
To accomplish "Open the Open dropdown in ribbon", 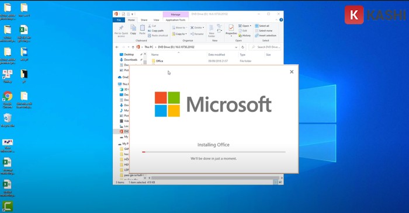I will [x=245, y=26].
